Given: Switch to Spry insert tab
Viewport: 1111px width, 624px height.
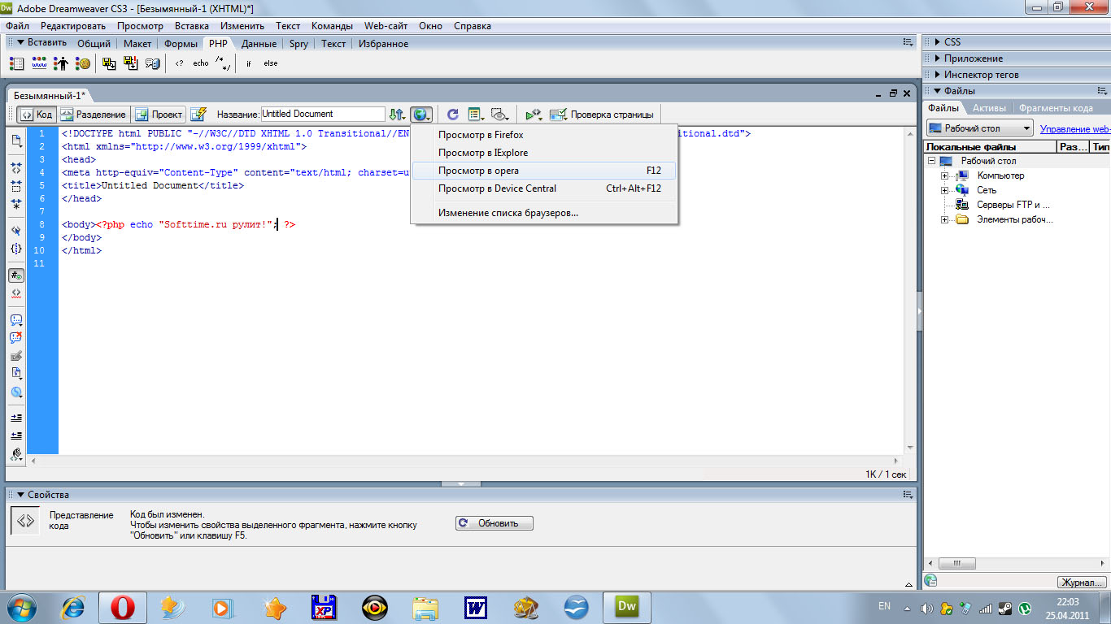Looking at the screenshot, I should click(298, 44).
